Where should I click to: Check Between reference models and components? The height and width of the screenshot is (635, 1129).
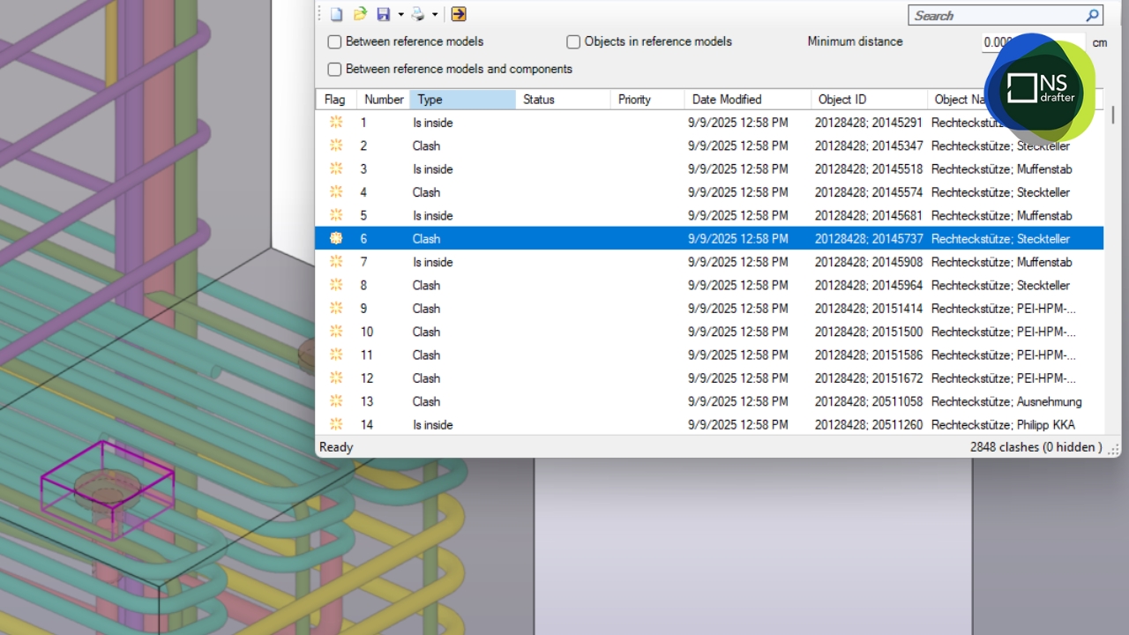[334, 69]
